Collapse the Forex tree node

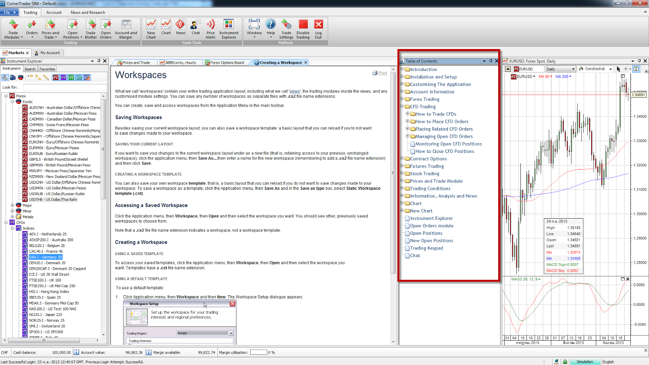pyautogui.click(x=6, y=96)
